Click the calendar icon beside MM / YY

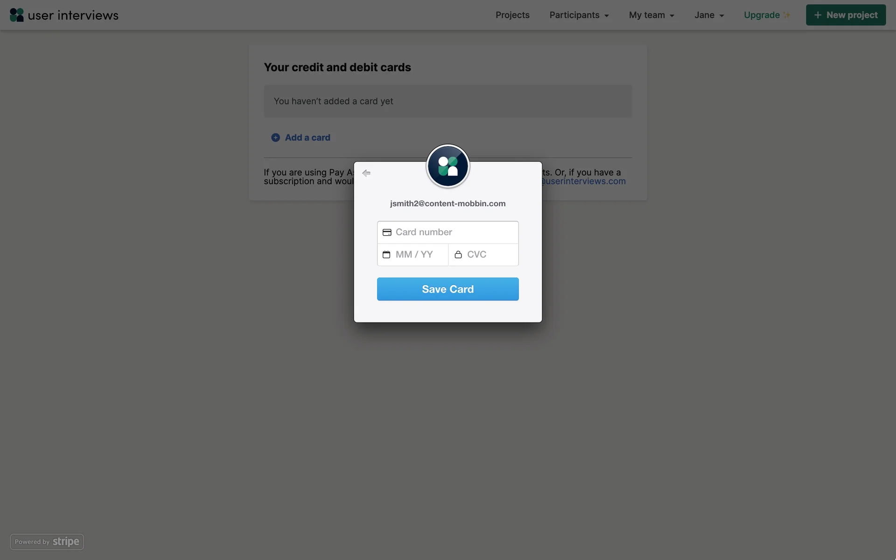click(x=386, y=254)
